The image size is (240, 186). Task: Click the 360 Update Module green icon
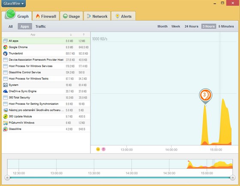5,116
